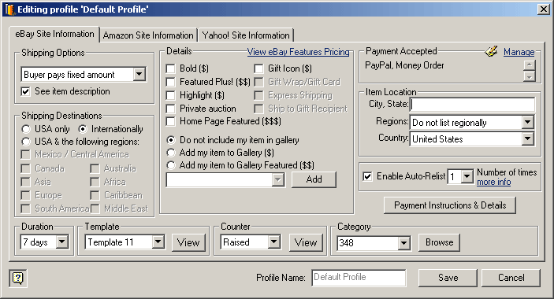Click the help question mark icon
Image resolution: width=554 pixels, height=299 pixels.
point(17,279)
